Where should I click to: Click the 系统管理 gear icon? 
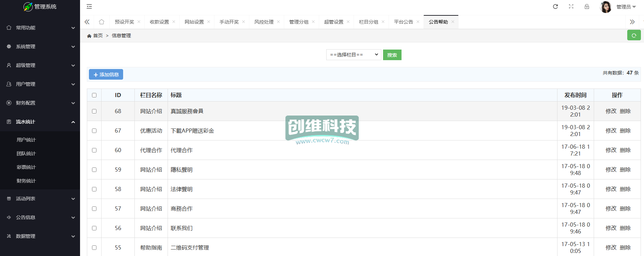(x=9, y=46)
